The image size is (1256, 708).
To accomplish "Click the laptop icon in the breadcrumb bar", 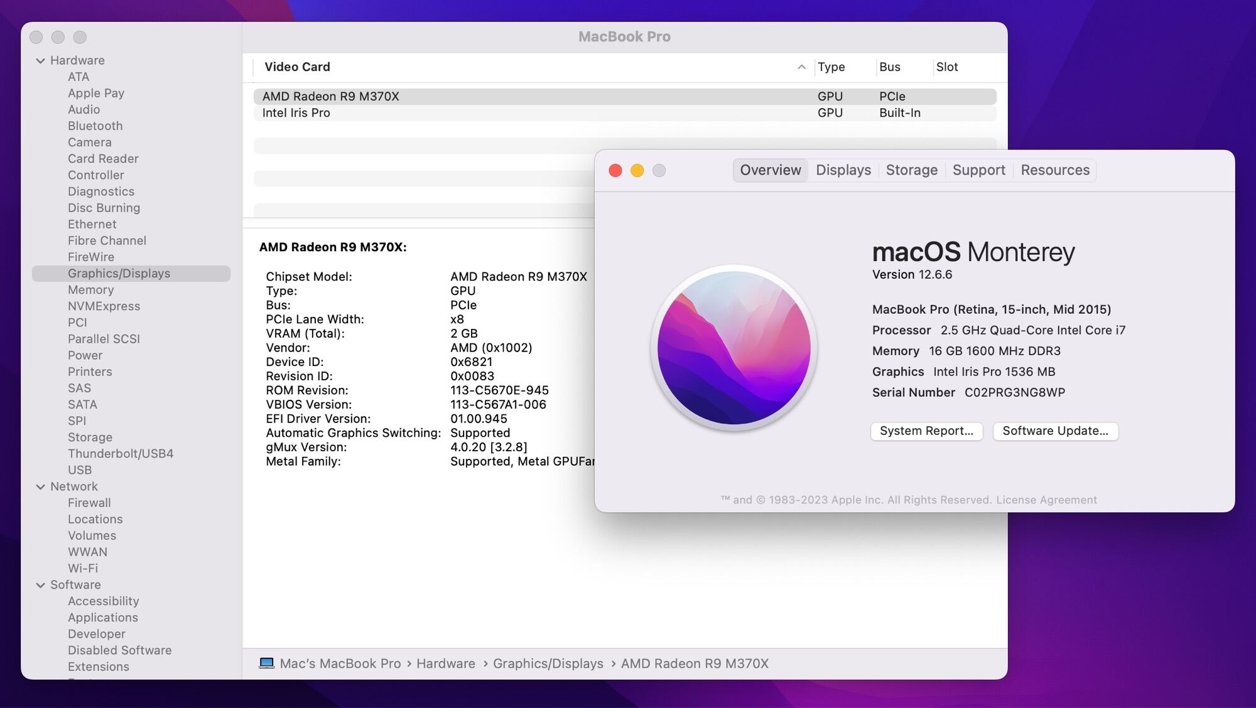I will point(268,663).
